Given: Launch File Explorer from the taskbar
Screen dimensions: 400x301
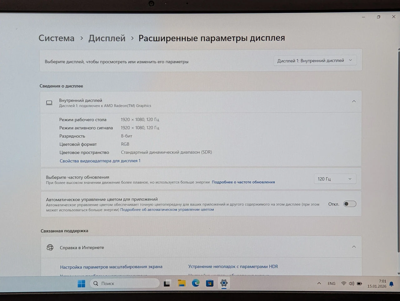Looking at the screenshot, I should [x=182, y=283].
